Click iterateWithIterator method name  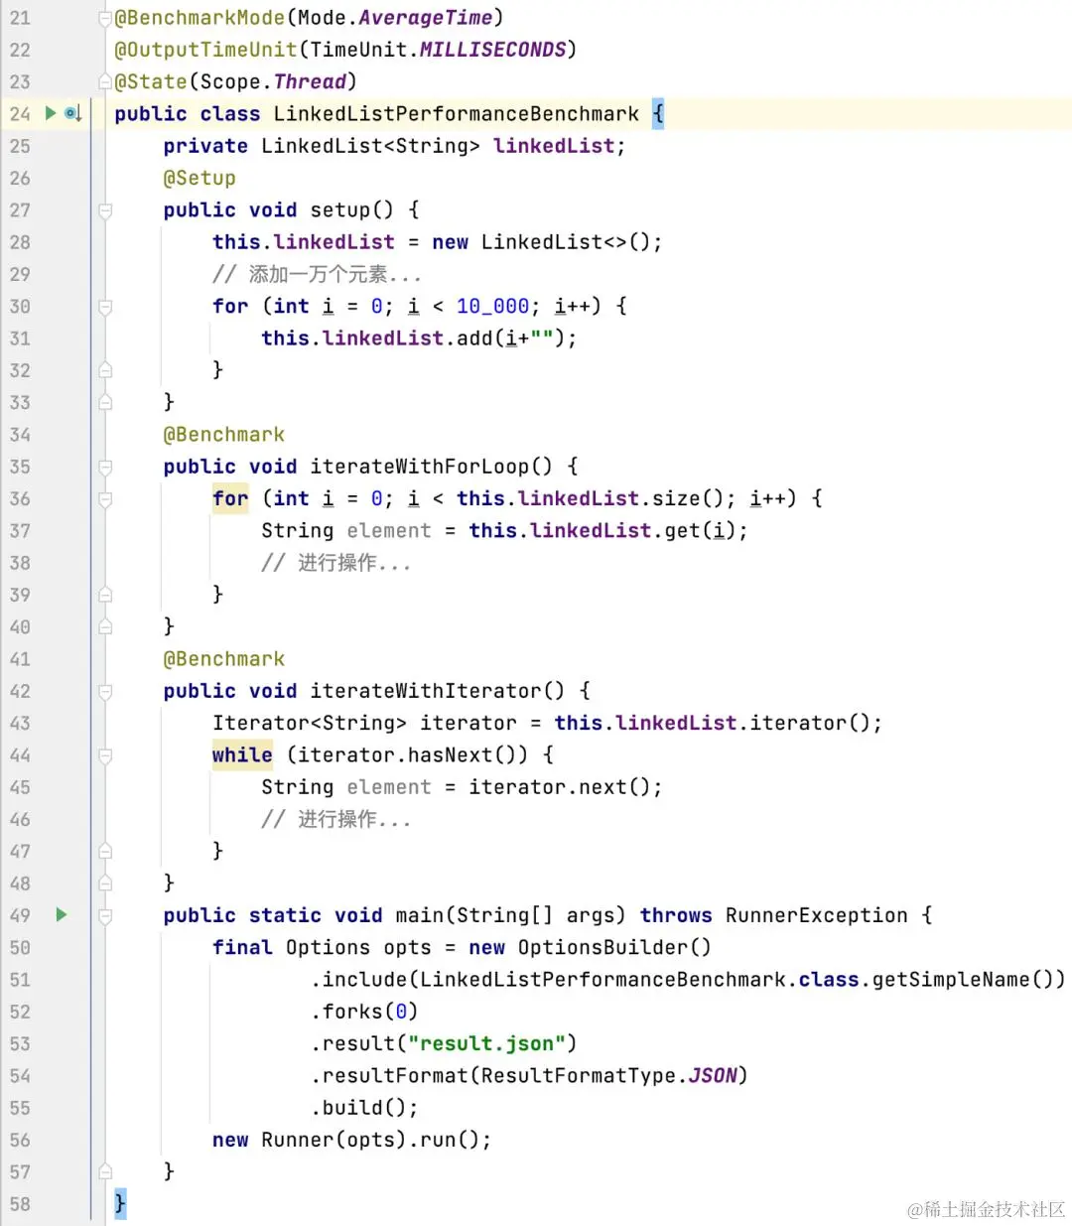pos(438,691)
